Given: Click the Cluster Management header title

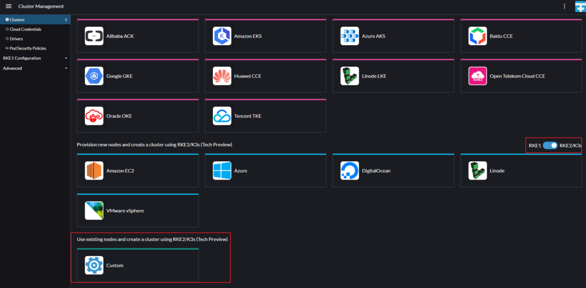Looking at the screenshot, I should pyautogui.click(x=41, y=6).
